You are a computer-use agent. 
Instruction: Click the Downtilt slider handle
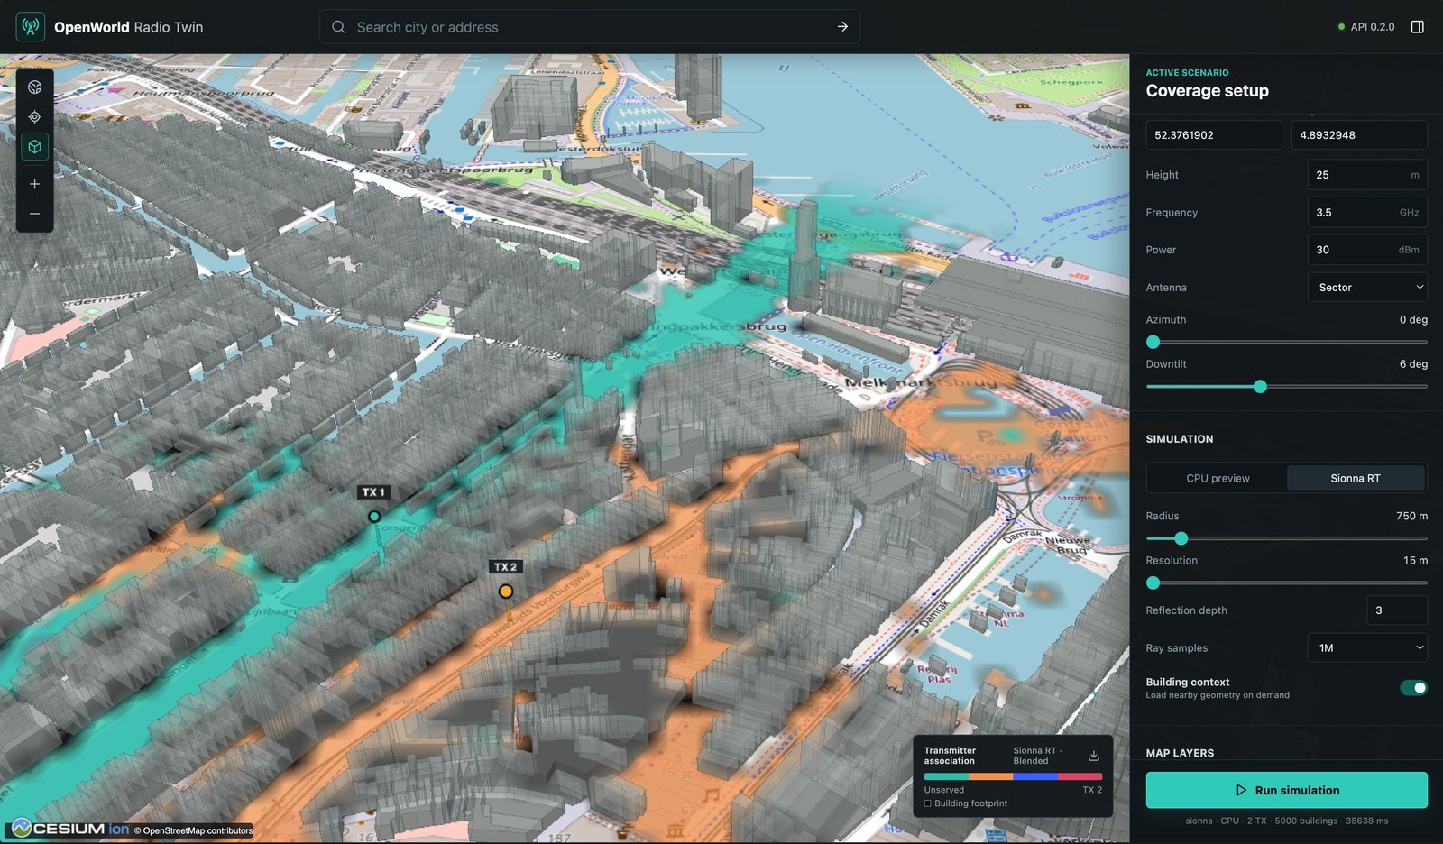(1260, 387)
